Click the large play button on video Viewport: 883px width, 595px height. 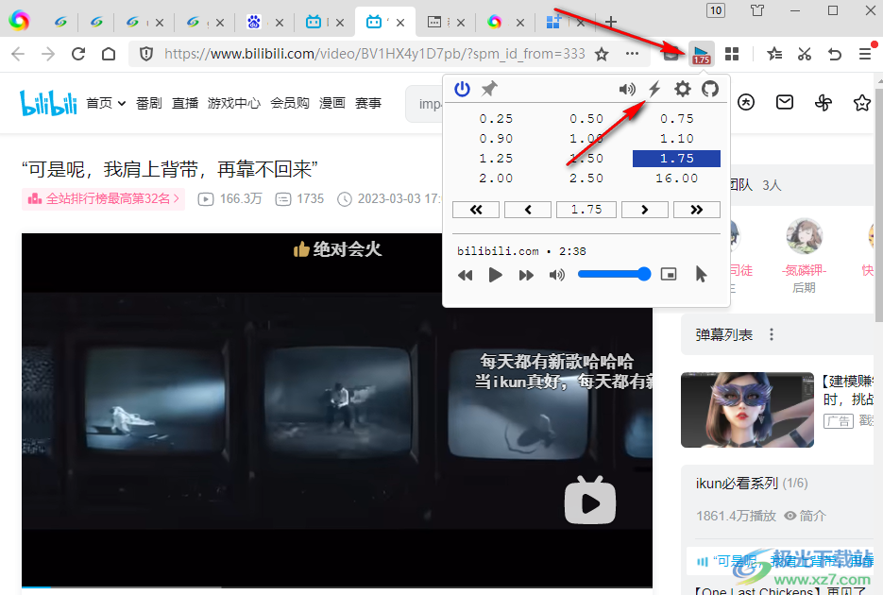pos(590,501)
